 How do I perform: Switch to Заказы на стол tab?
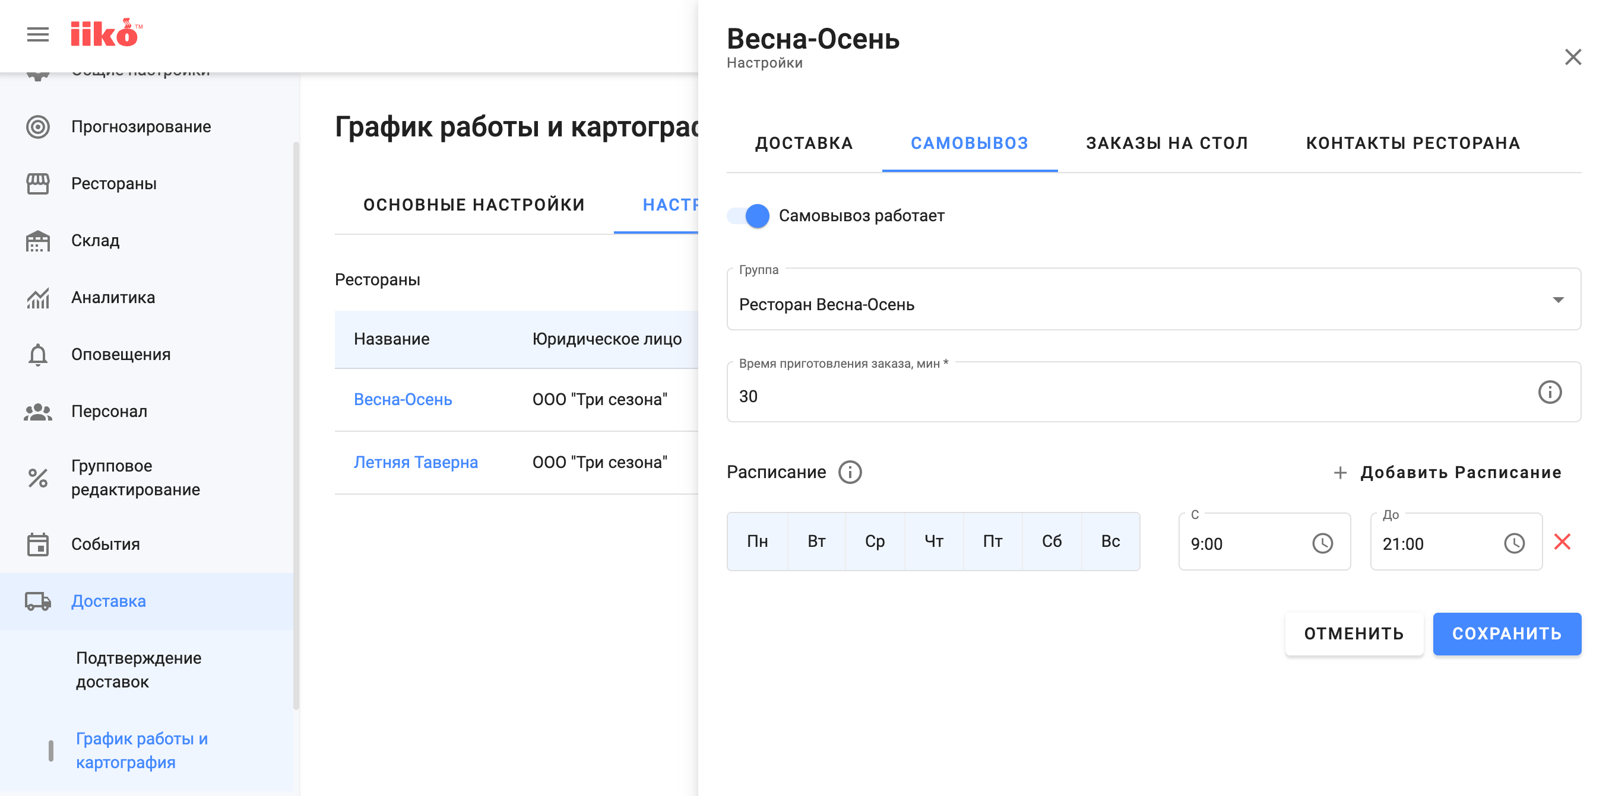1167,144
